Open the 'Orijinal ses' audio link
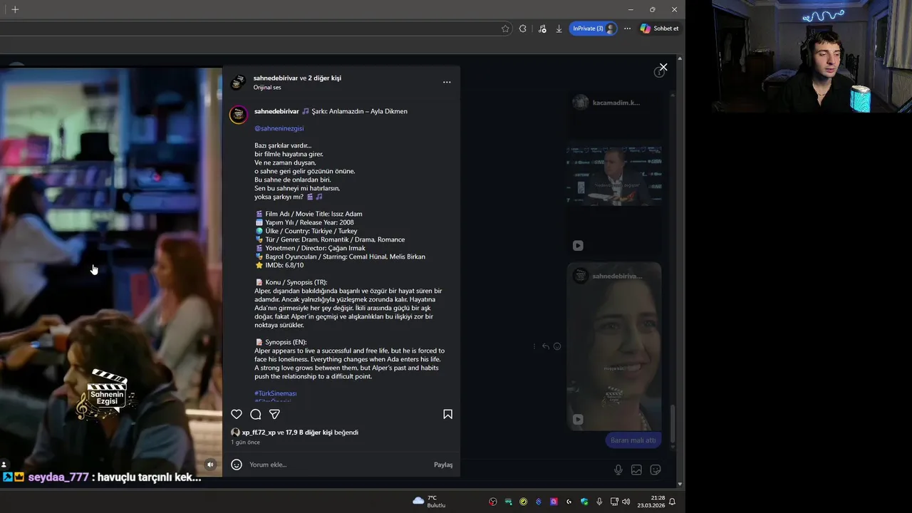 coord(267,88)
